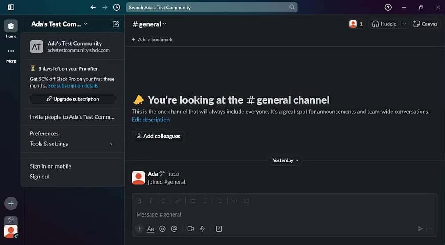The height and width of the screenshot is (245, 445).
Task: Click the 18:33 message timestamp
Action: tap(174, 174)
